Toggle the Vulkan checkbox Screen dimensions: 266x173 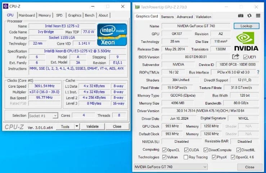point(164,157)
